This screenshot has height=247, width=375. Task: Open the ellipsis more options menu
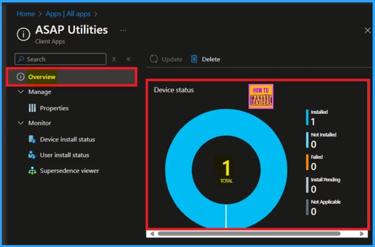coord(123,30)
